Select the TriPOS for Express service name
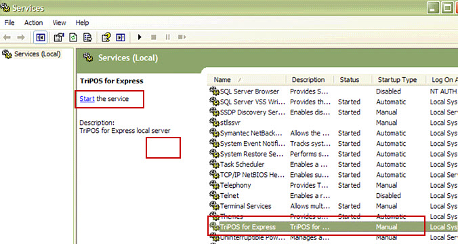 pyautogui.click(x=248, y=227)
